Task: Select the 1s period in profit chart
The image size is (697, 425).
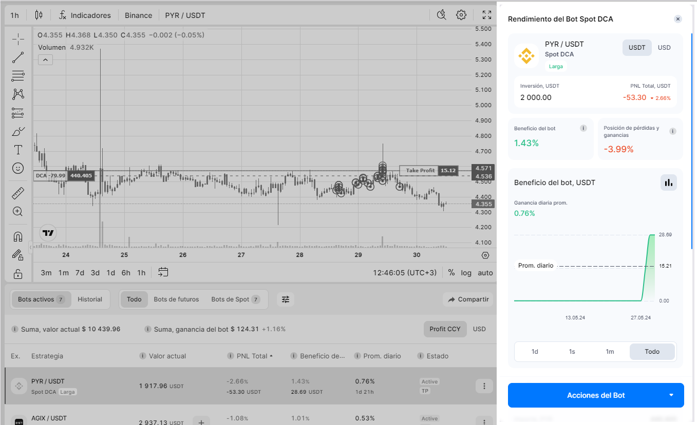Action: coord(572,352)
